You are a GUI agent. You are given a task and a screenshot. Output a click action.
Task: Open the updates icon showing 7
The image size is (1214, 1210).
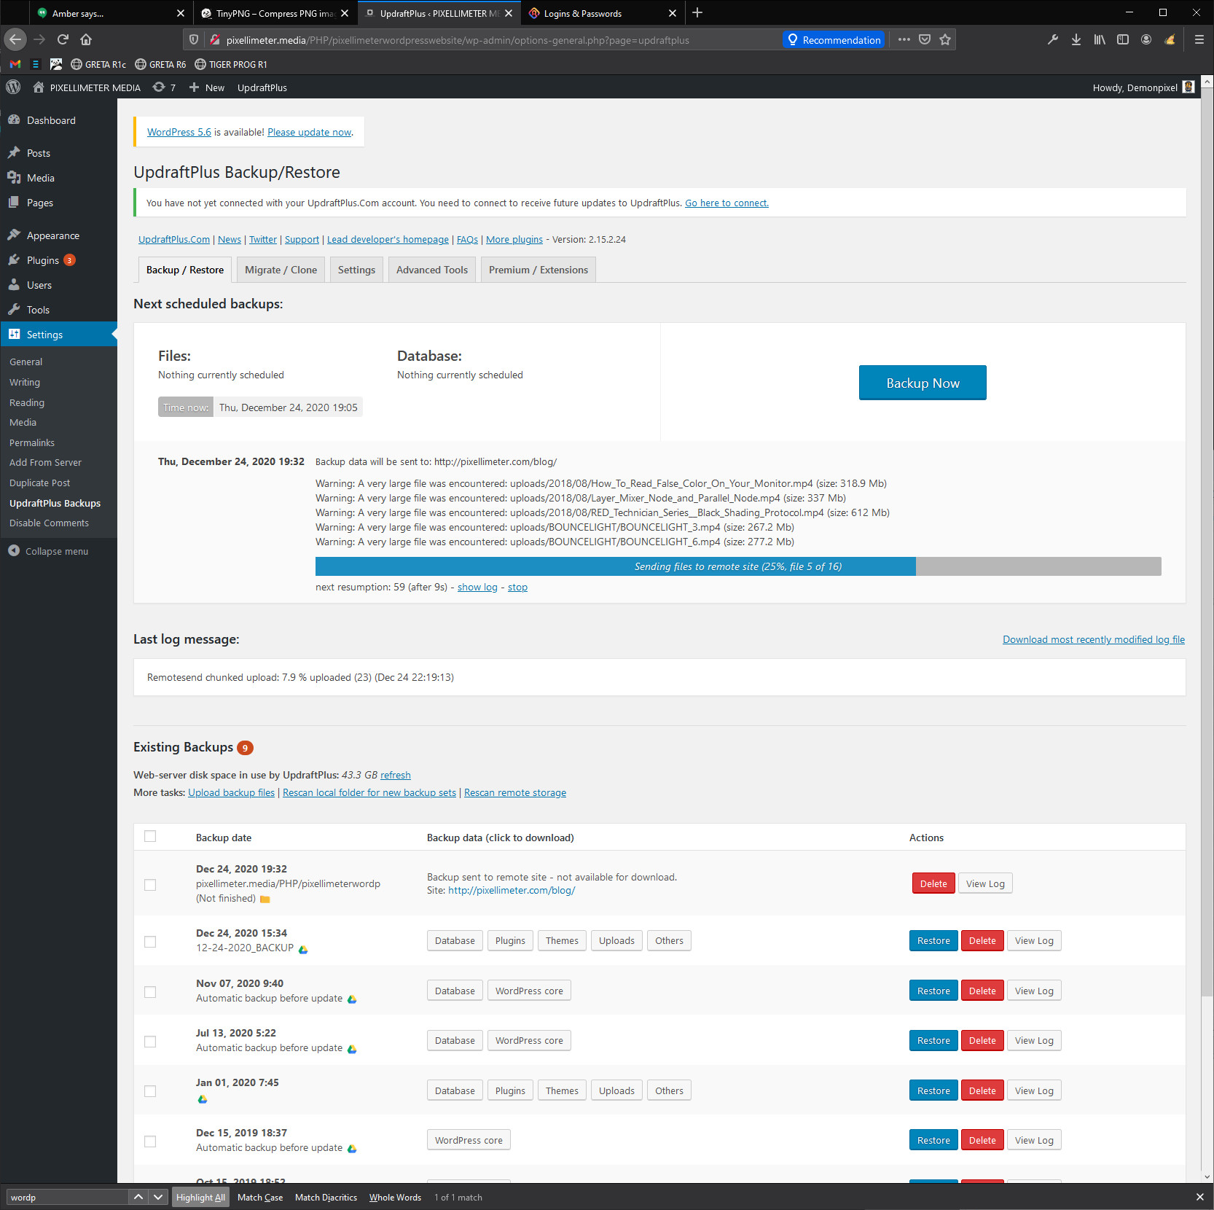pos(164,87)
